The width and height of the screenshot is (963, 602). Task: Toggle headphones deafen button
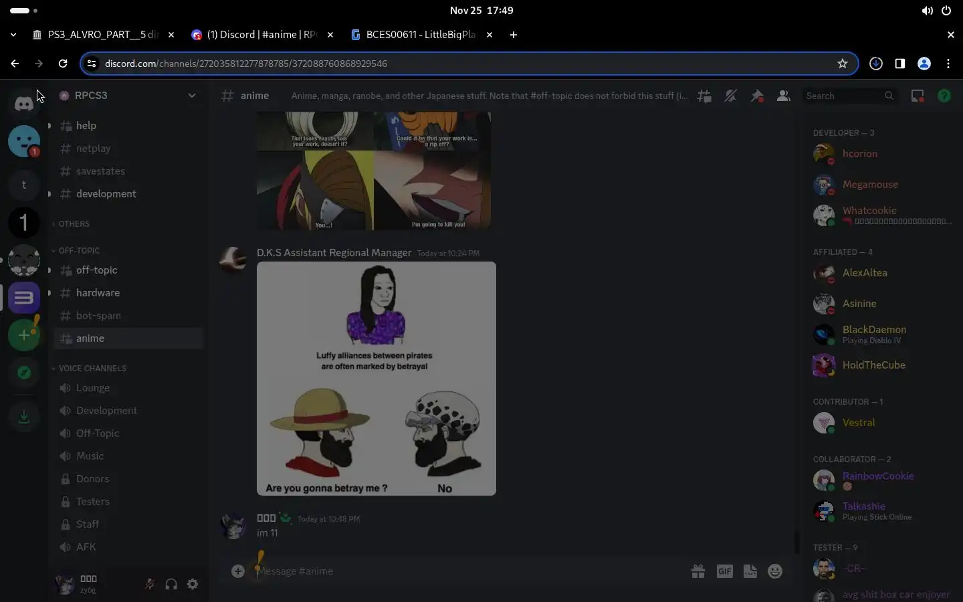click(171, 584)
